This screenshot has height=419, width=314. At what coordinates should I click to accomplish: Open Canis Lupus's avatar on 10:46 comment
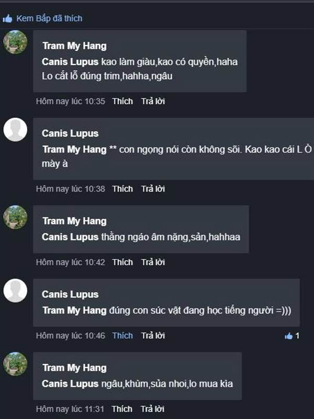pyautogui.click(x=15, y=290)
